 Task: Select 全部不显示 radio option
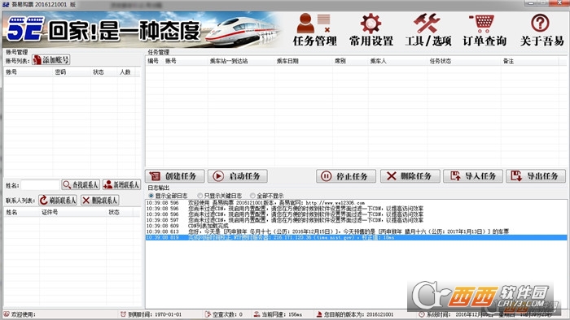click(266, 196)
